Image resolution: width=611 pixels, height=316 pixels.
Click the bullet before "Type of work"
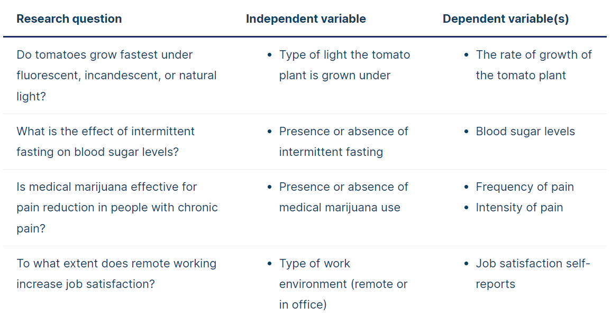tap(270, 264)
